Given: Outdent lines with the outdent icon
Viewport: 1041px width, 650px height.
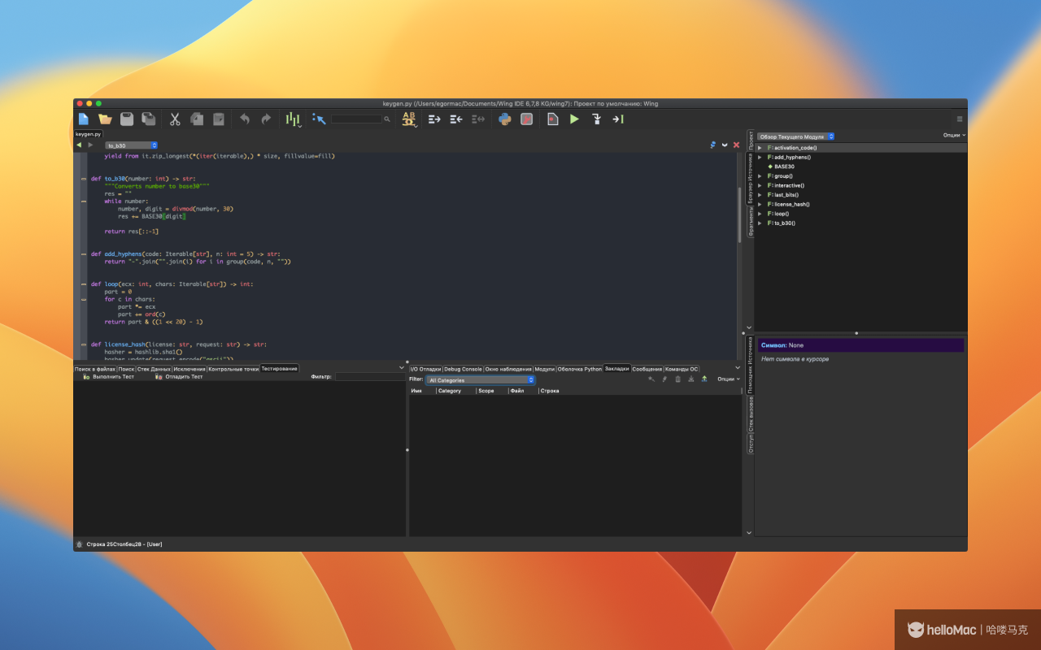Looking at the screenshot, I should pos(456,119).
